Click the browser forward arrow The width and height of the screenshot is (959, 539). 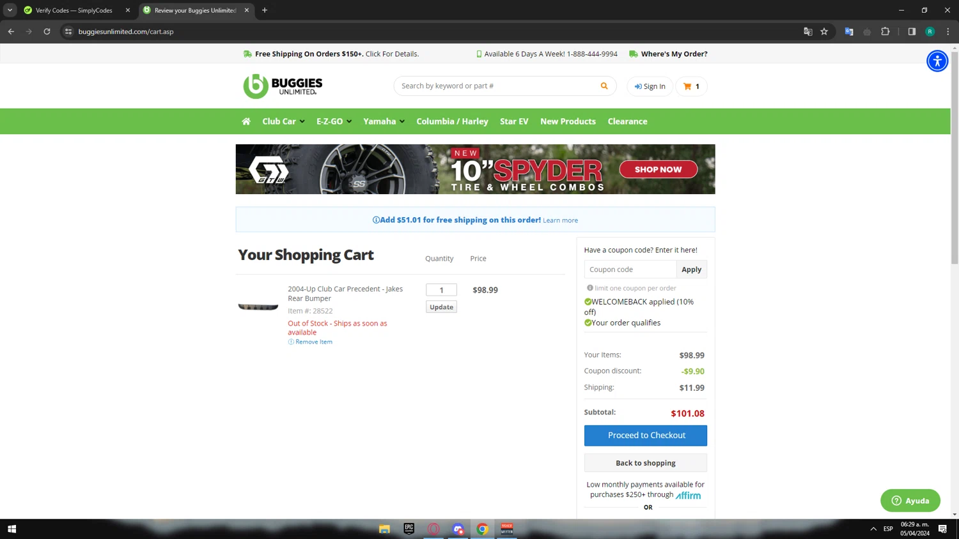(x=29, y=31)
